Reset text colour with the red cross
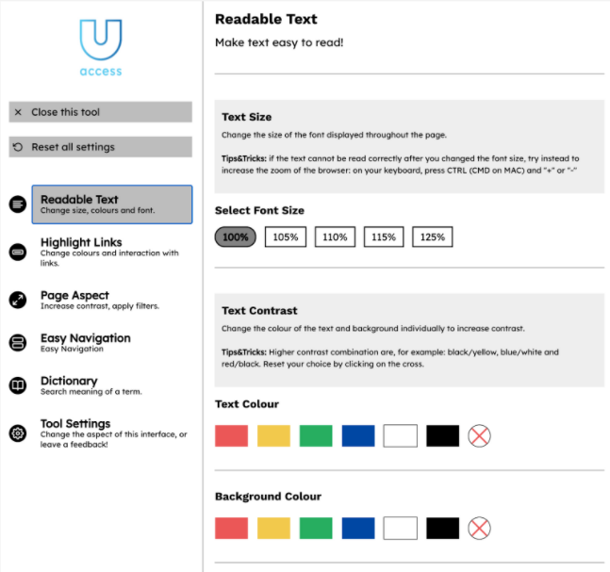 click(480, 435)
